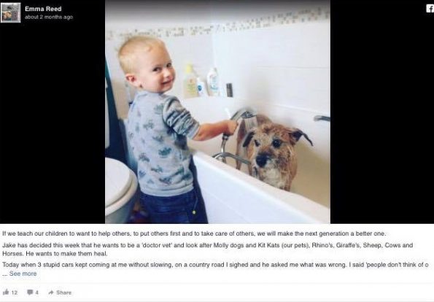
Task: Click the paragraph starting 'Jake has decided'
Action: click(x=208, y=249)
